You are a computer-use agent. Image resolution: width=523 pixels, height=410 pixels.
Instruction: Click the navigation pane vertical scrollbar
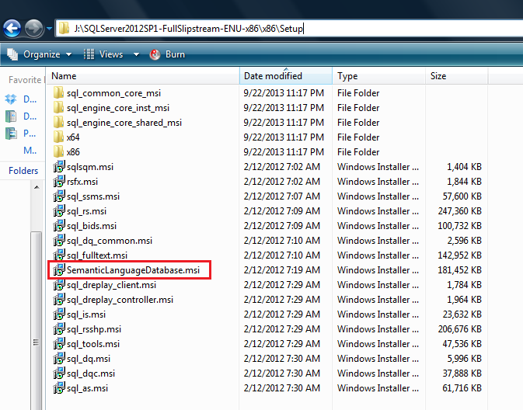click(x=36, y=311)
